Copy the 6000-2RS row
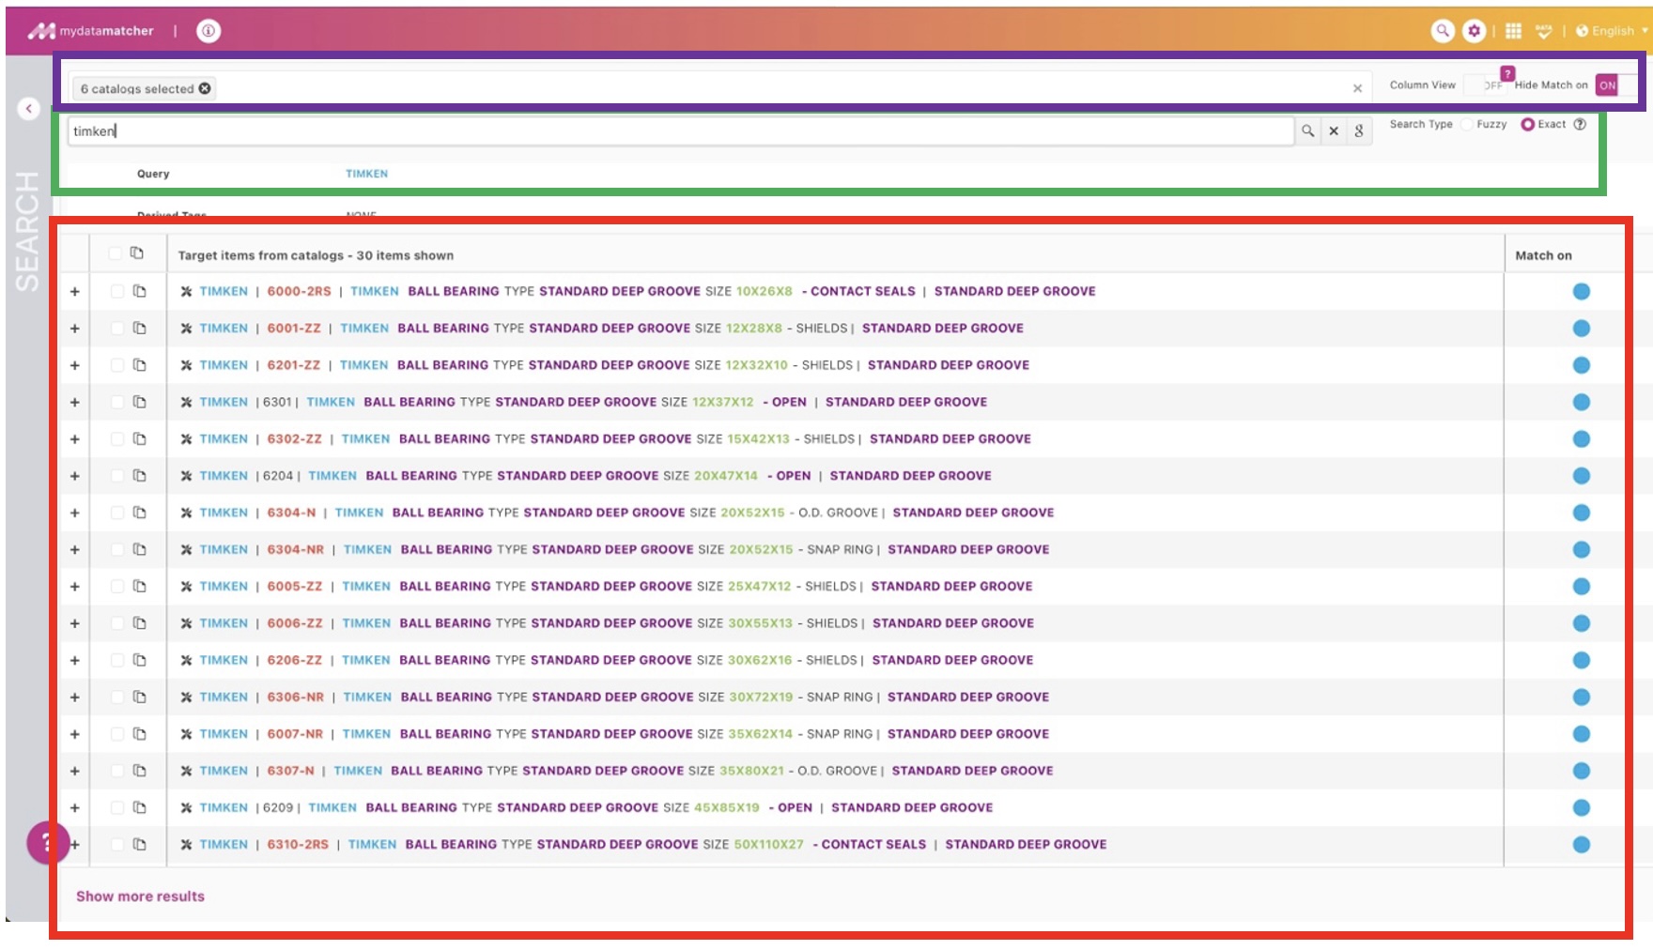This screenshot has height=950, width=1653. tap(140, 291)
